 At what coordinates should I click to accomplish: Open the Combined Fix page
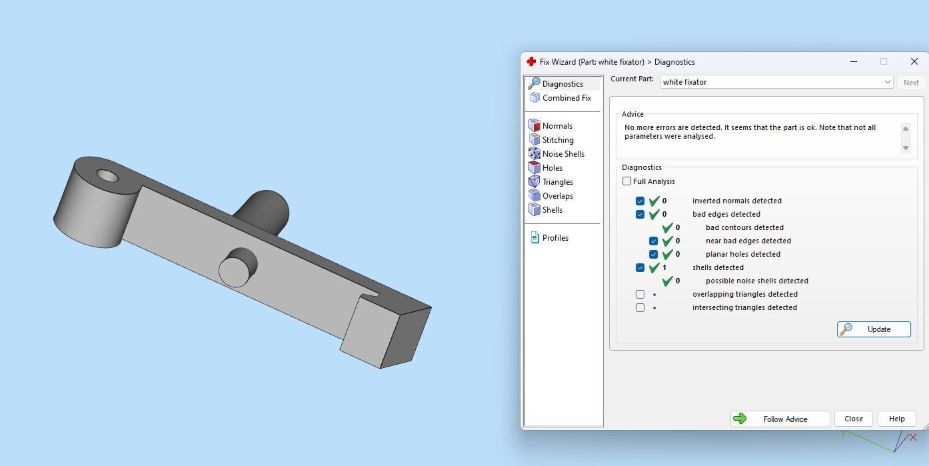(x=566, y=98)
